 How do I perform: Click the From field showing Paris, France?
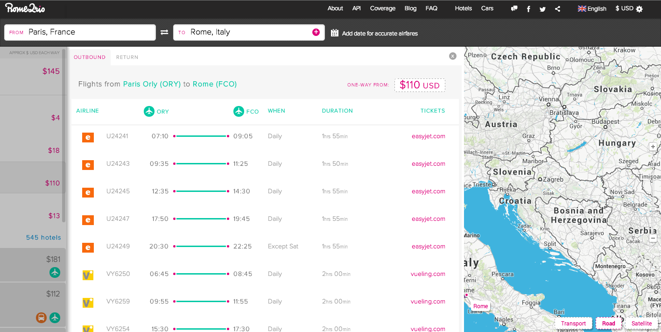[x=80, y=32]
